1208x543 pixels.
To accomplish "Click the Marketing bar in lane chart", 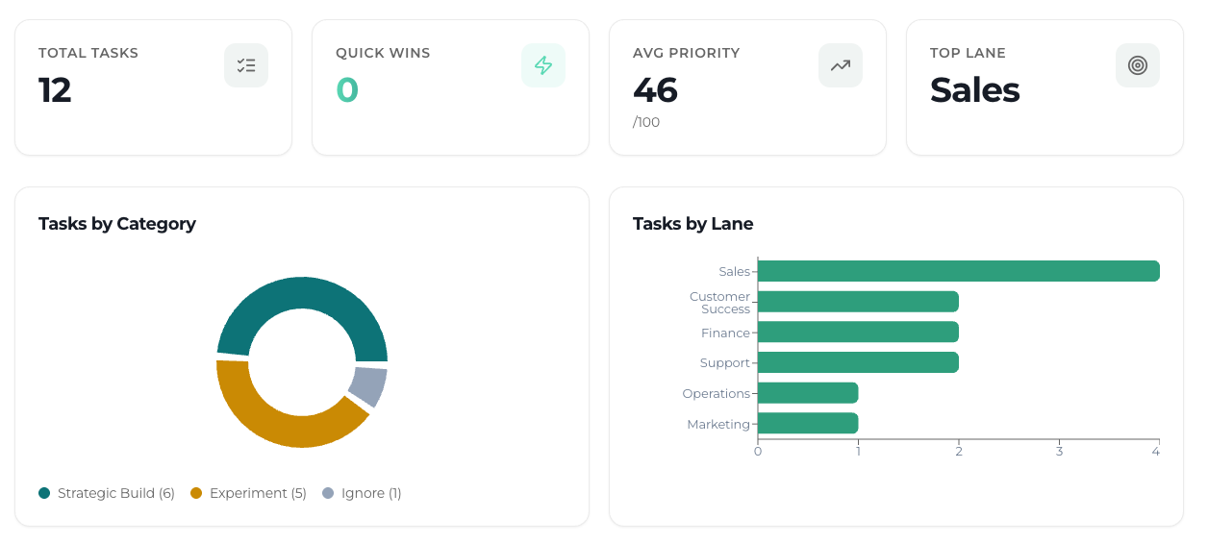I will tap(808, 424).
